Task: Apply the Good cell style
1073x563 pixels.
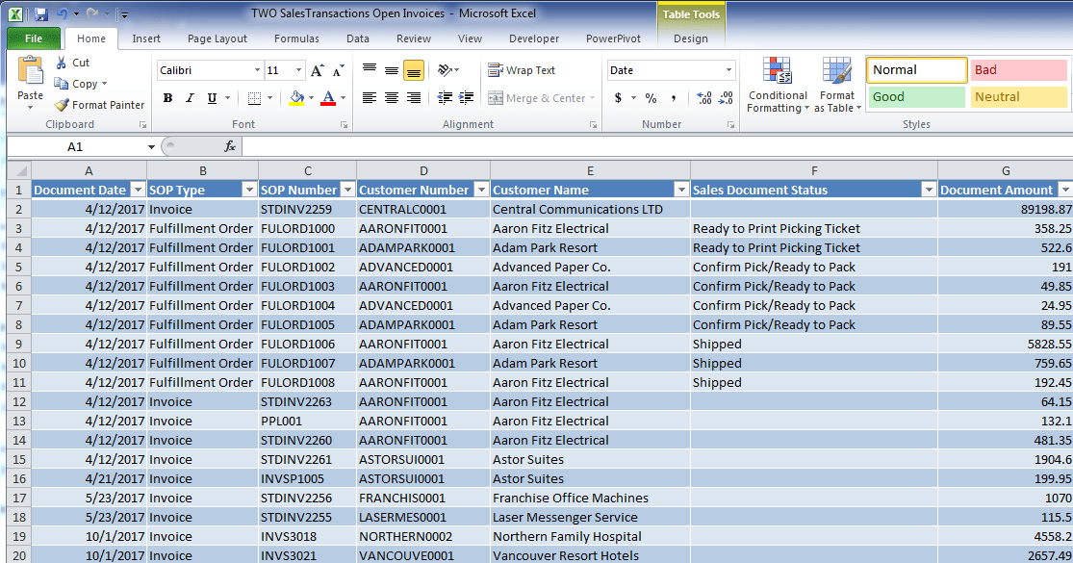Action: point(917,96)
